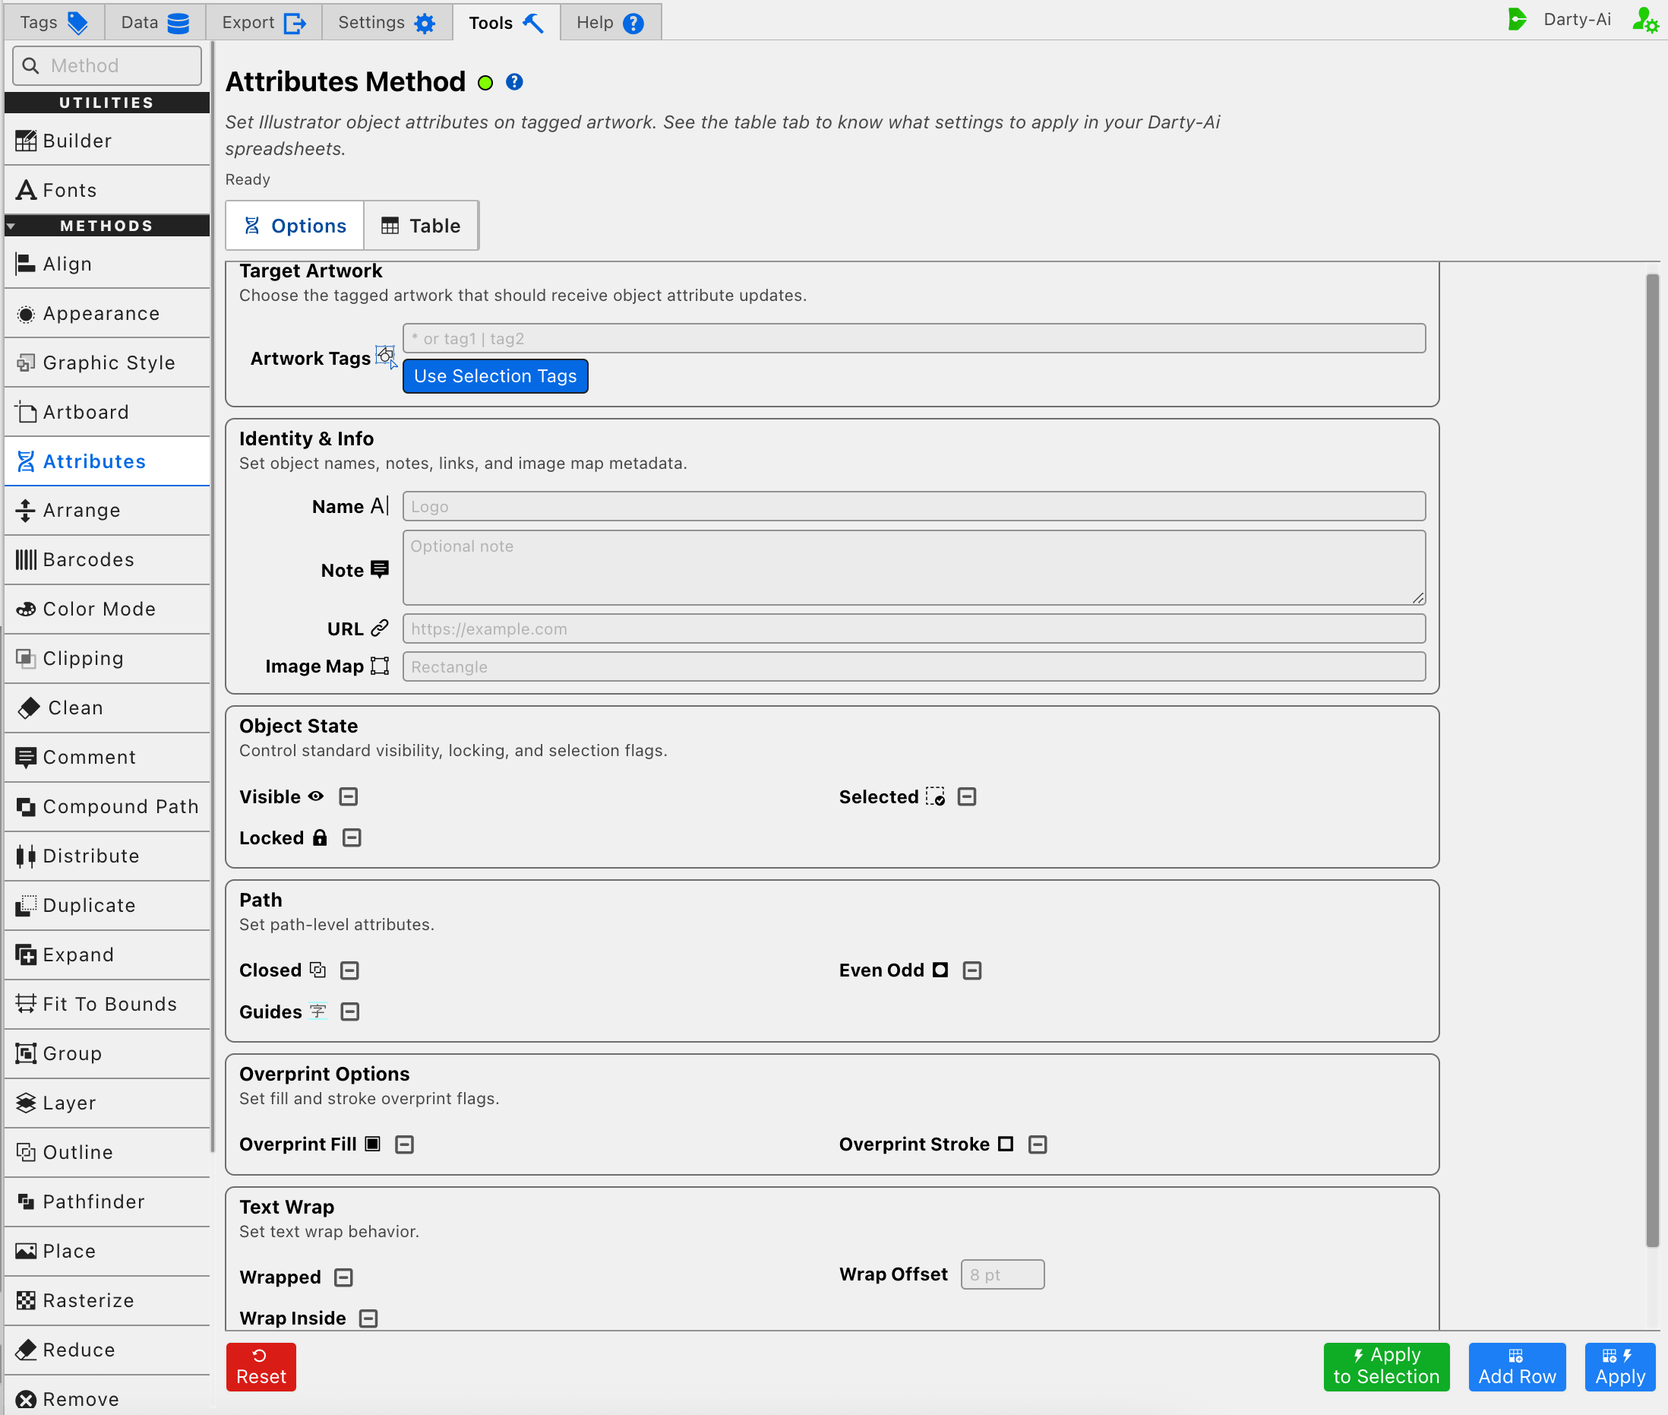
Task: Click the user settings icon at top right
Action: 1644,20
